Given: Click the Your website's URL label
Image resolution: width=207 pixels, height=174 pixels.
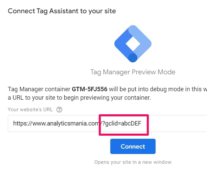Looking at the screenshot, I should point(30,110).
